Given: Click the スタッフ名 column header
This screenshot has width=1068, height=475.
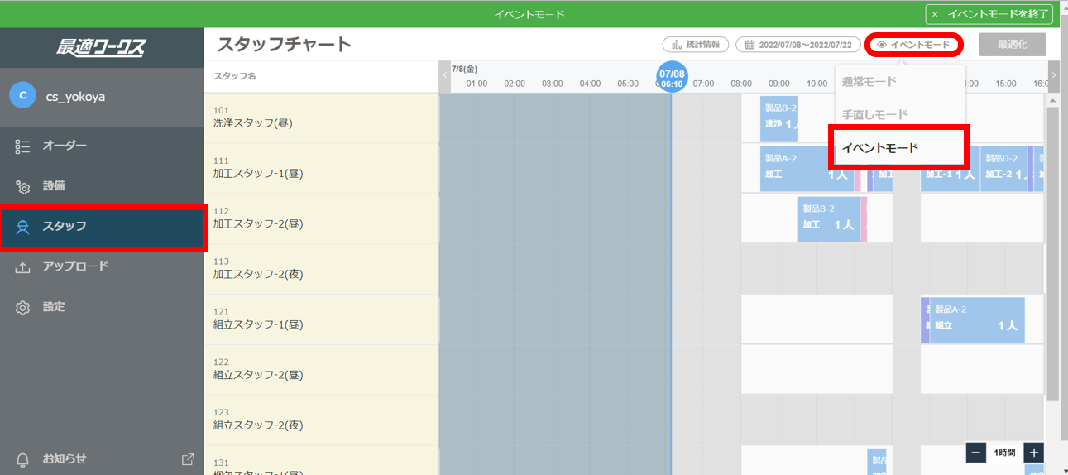Looking at the screenshot, I should 321,76.
